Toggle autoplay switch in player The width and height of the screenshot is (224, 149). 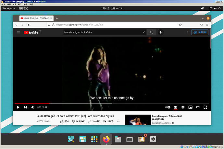click(x=168, y=107)
